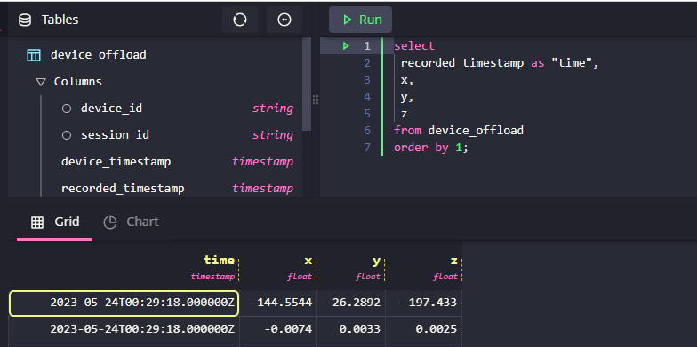Click the recorded_timestamp alias line in the editor
Viewport: 697px width, 347px height.
click(x=500, y=63)
